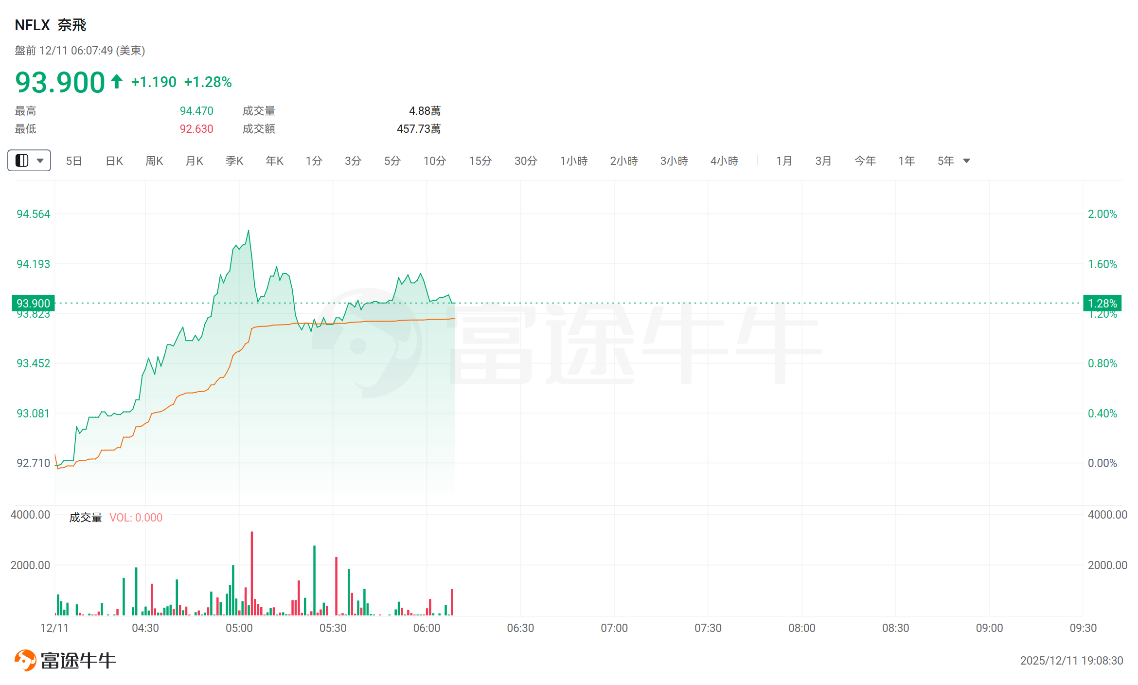1138x685 pixels.
Task: Open the chart layout dropdown arrow
Action: [40, 161]
